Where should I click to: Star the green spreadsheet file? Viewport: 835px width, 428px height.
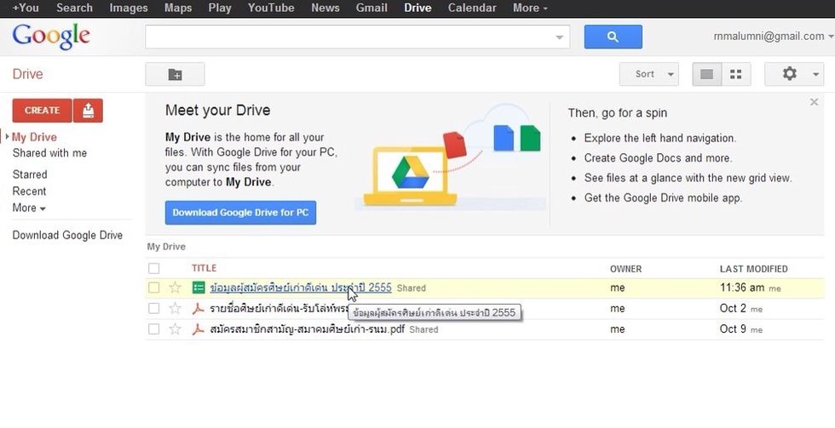pos(176,288)
